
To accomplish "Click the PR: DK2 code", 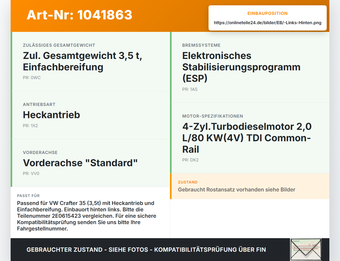I will 190,160.
